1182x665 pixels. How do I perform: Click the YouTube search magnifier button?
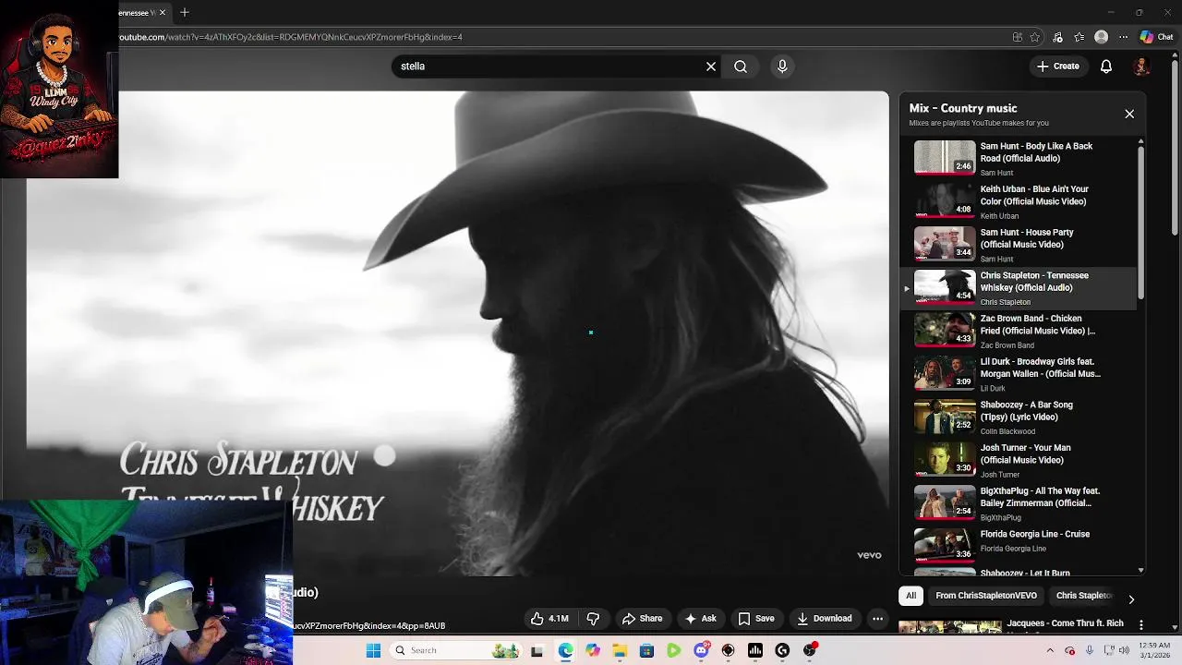click(x=741, y=66)
